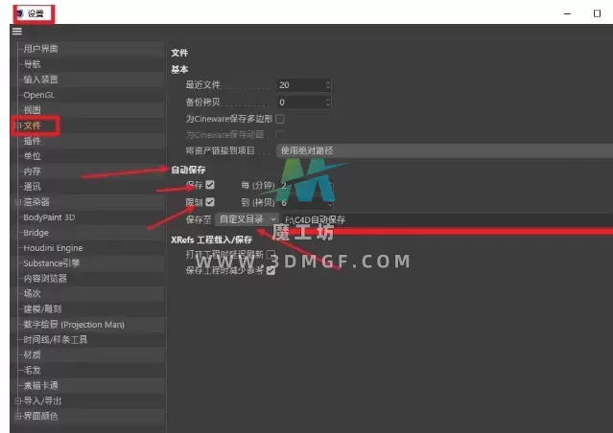Select 界面颜色 category
Image resolution: width=613 pixels, height=433 pixels.
pos(40,416)
